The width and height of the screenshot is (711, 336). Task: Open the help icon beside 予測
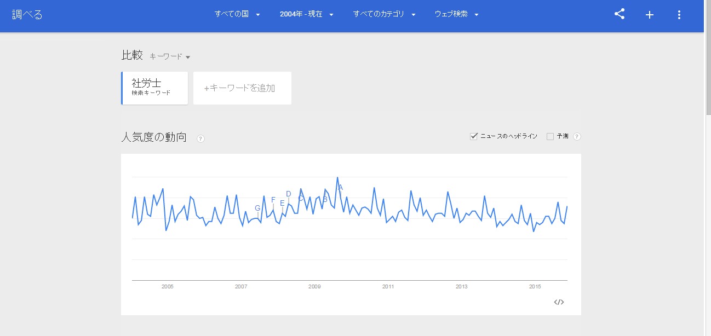point(577,136)
